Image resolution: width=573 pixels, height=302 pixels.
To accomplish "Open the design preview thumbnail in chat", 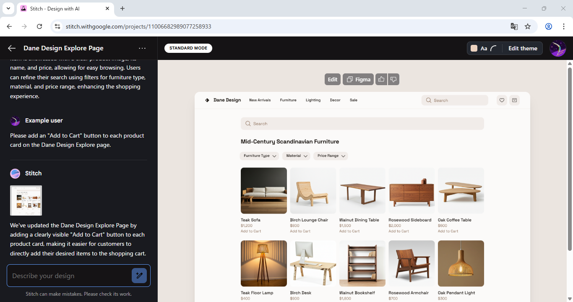I will pos(26,200).
